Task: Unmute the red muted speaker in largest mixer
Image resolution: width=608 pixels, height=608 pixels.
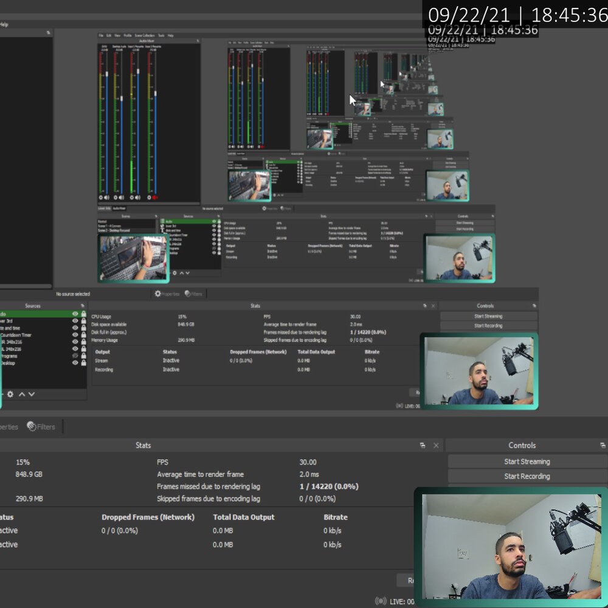Action: click(x=154, y=198)
